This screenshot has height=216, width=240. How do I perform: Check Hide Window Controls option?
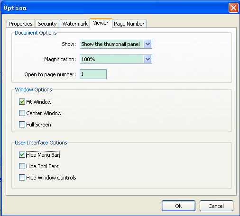point(22,178)
